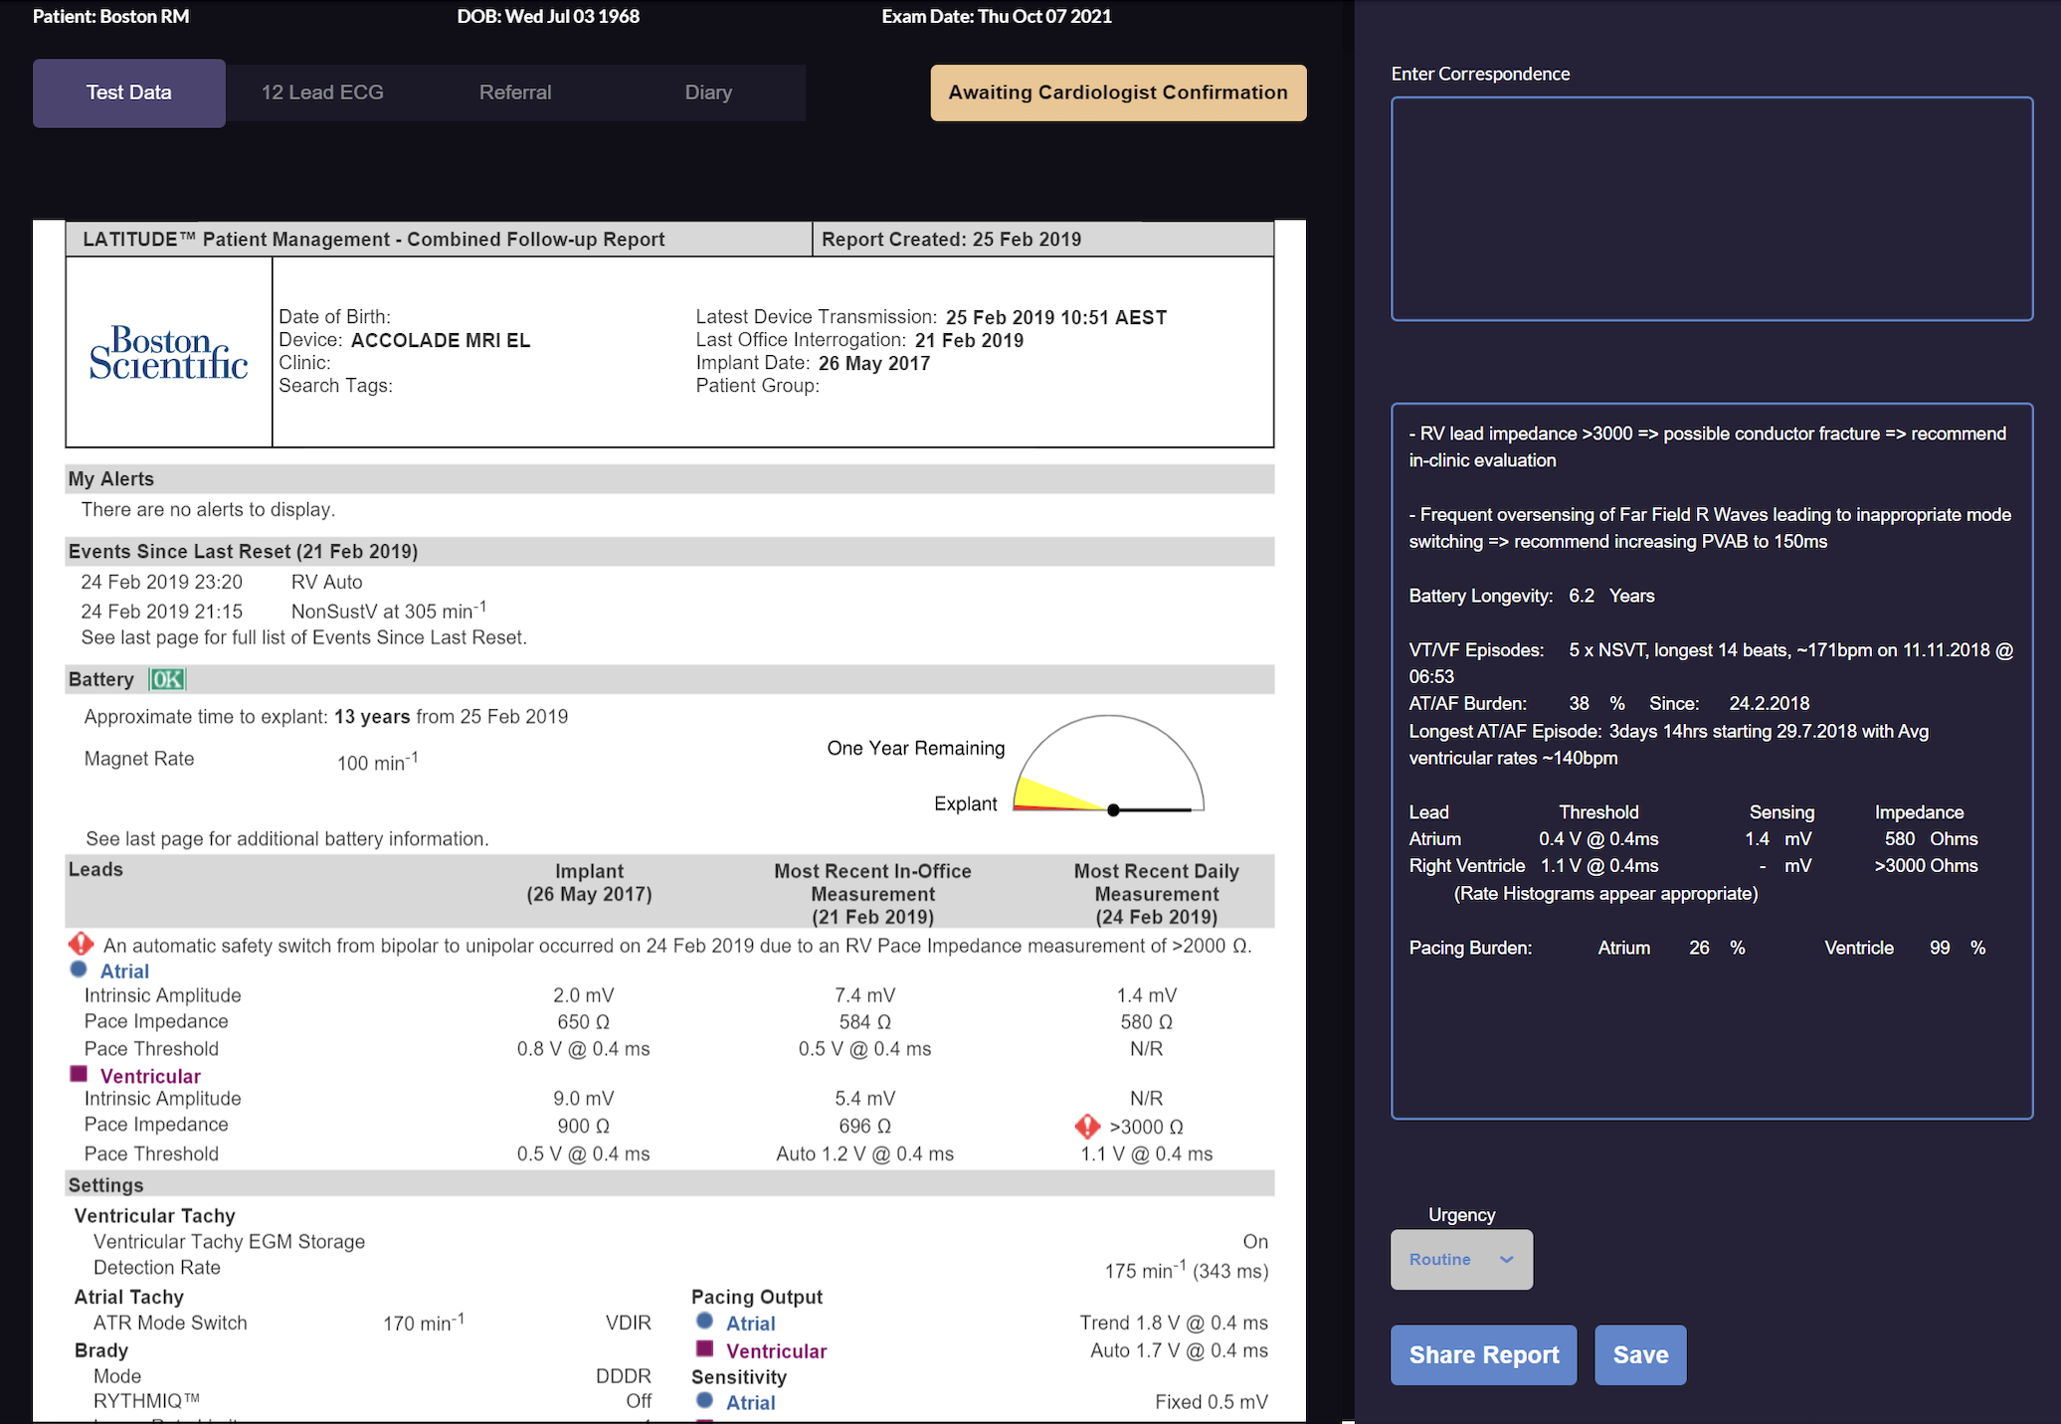Click the red safety switch warning diamond
This screenshot has width=2061, height=1424.
81,944
